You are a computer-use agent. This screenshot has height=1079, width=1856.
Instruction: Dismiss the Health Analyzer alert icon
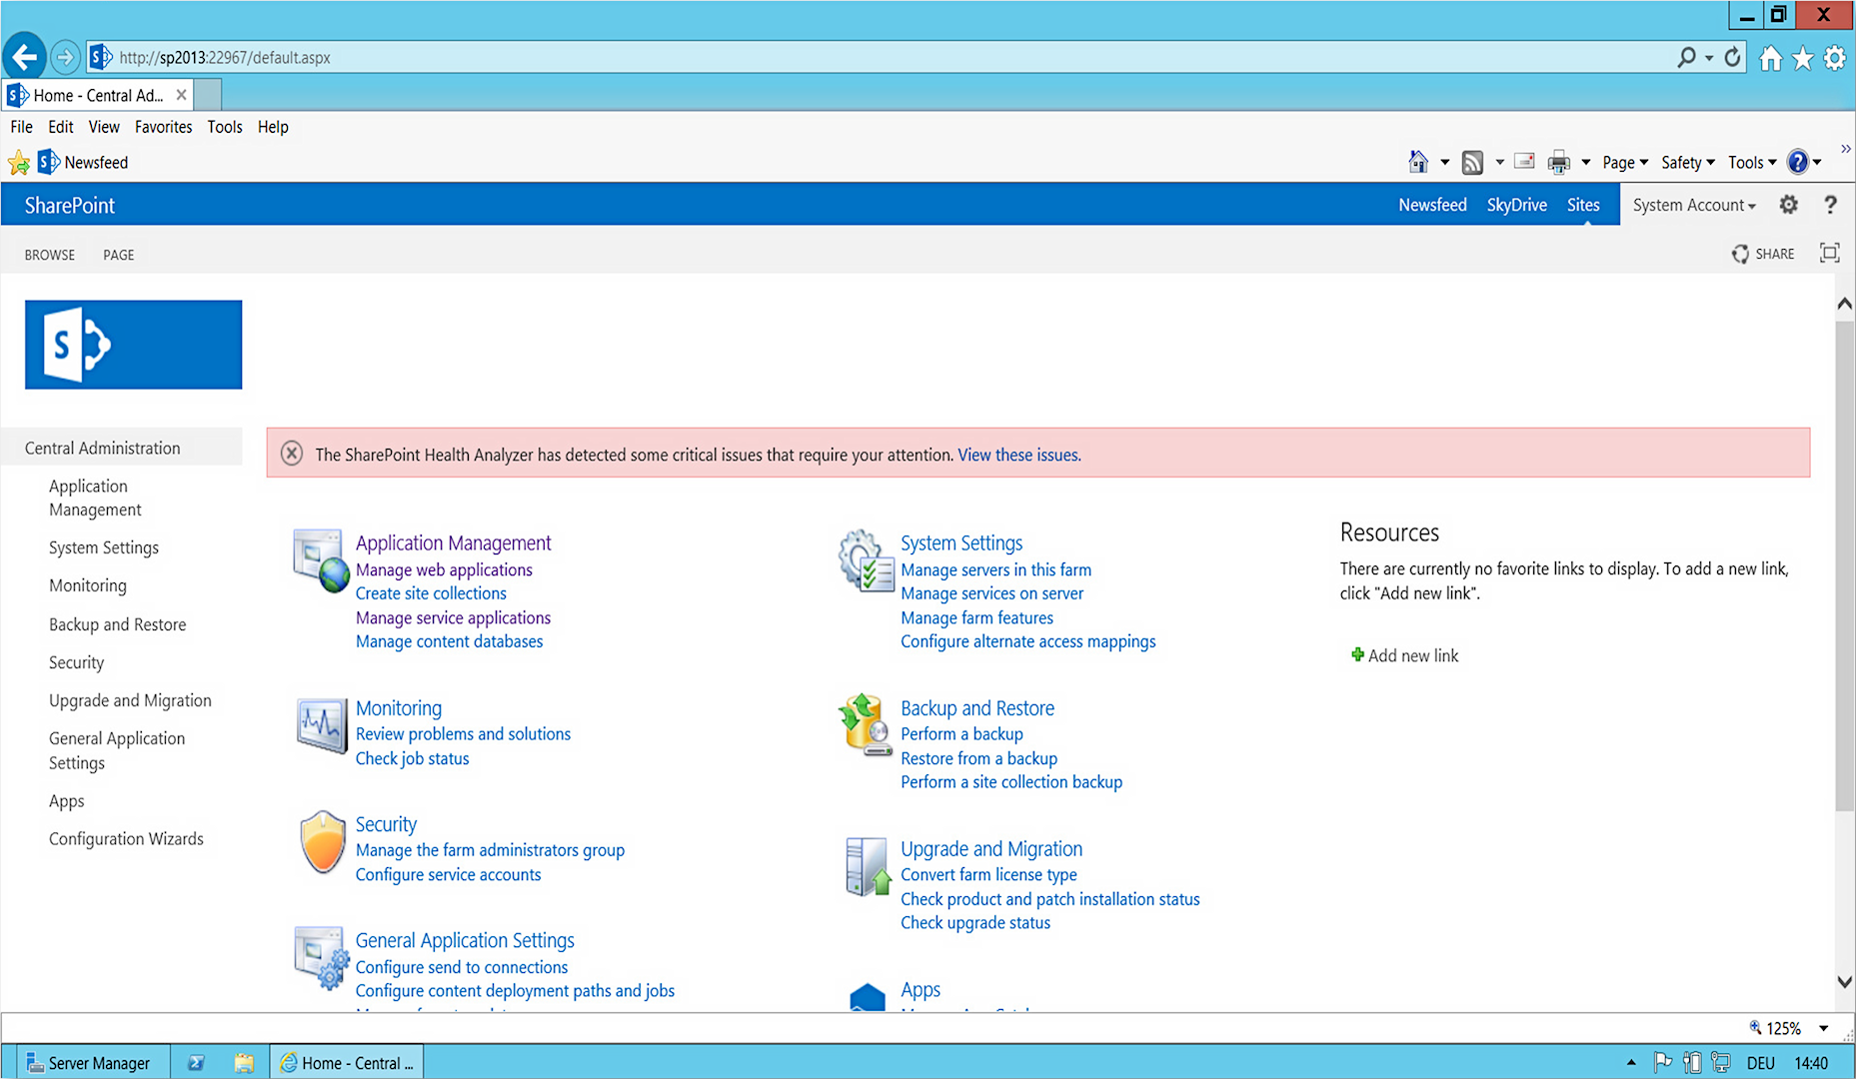(x=292, y=454)
